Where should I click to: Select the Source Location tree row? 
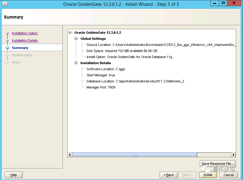coord(161,45)
